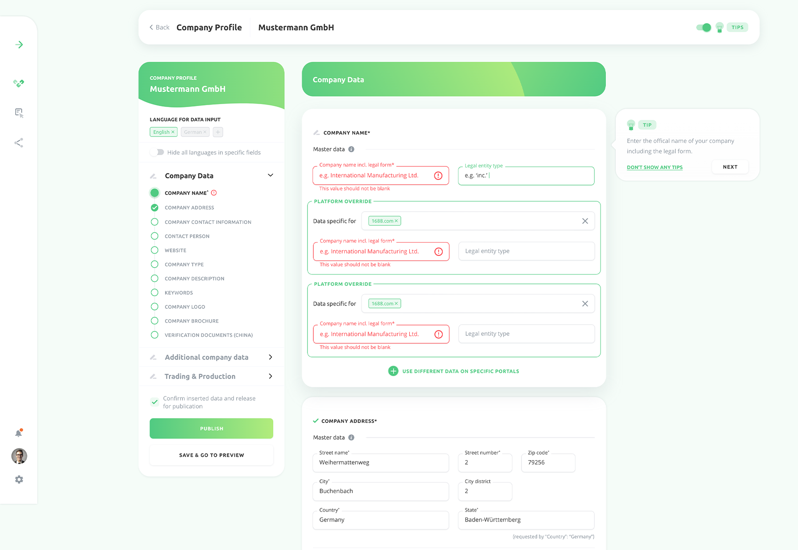
Task: Click Master data info icon under Company Name
Action: [351, 149]
